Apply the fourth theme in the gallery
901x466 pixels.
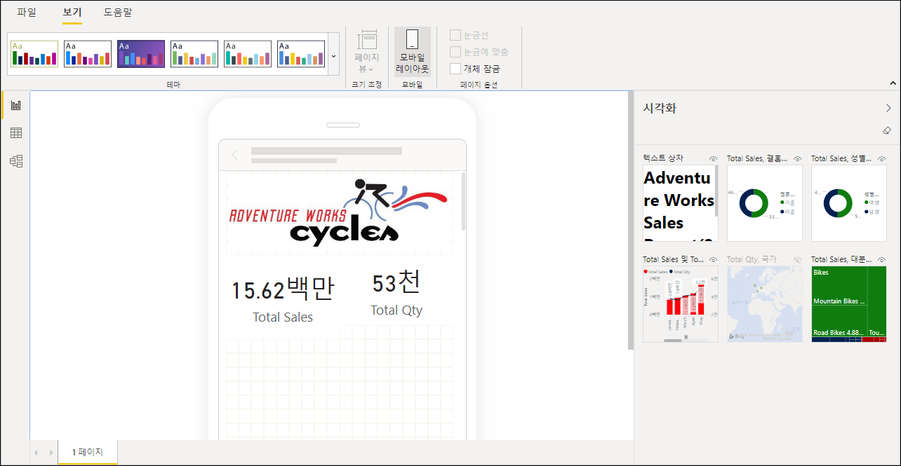point(194,54)
